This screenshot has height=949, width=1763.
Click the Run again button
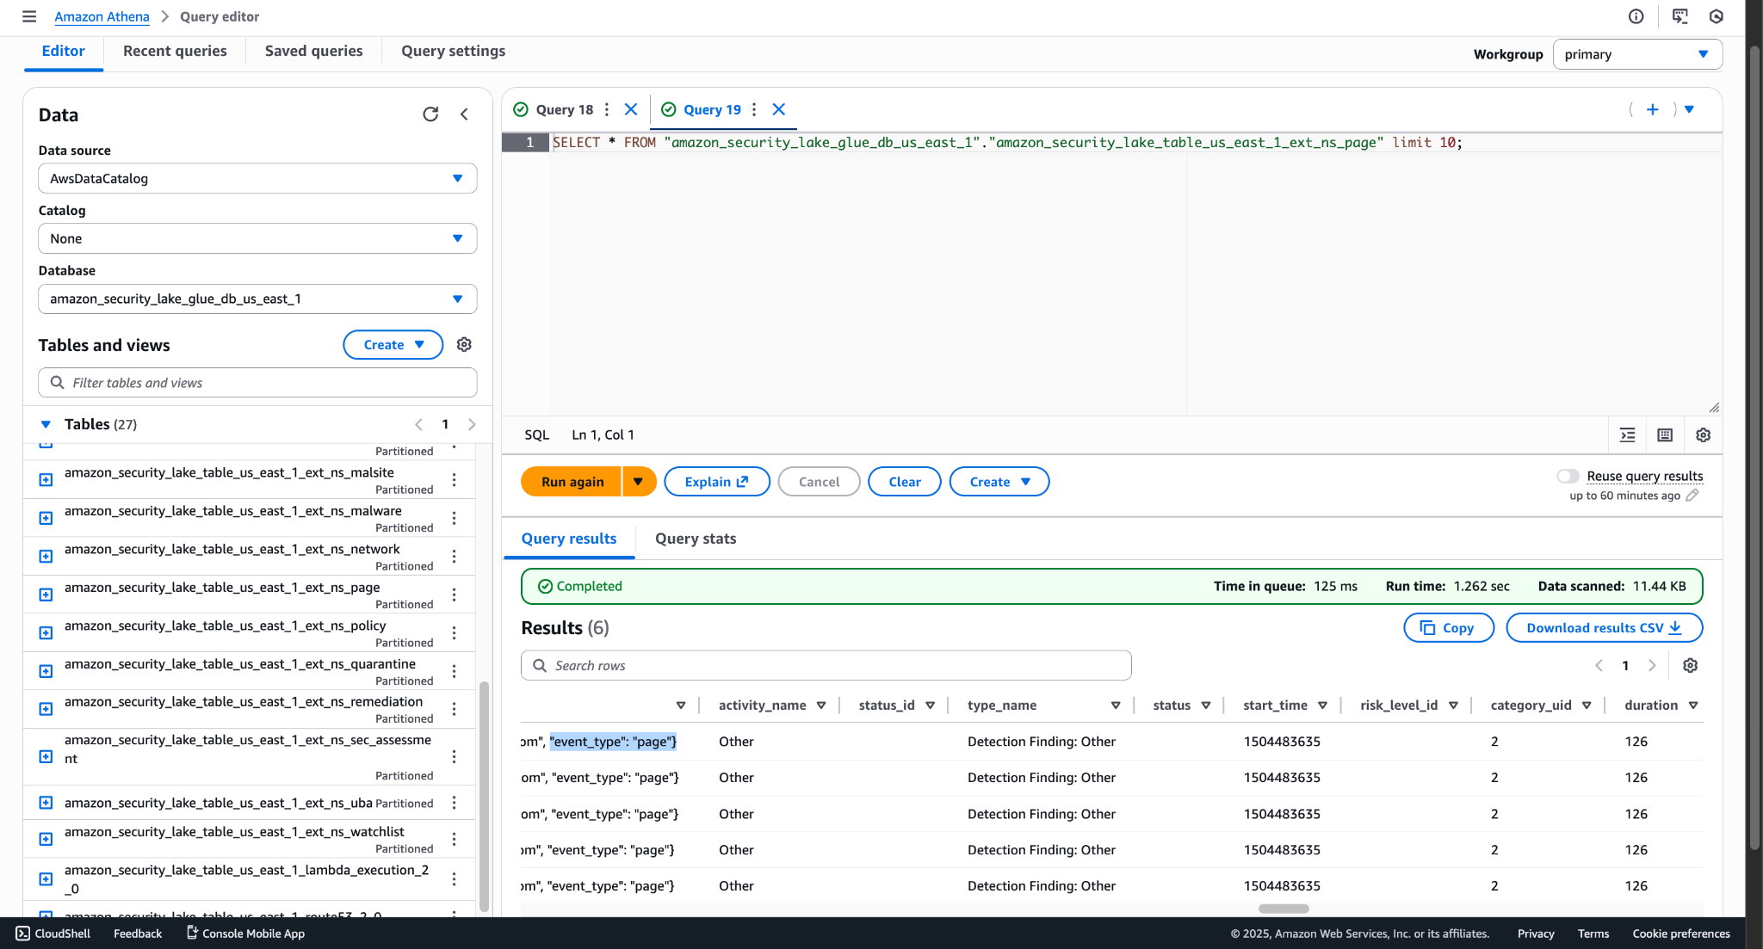coord(572,482)
